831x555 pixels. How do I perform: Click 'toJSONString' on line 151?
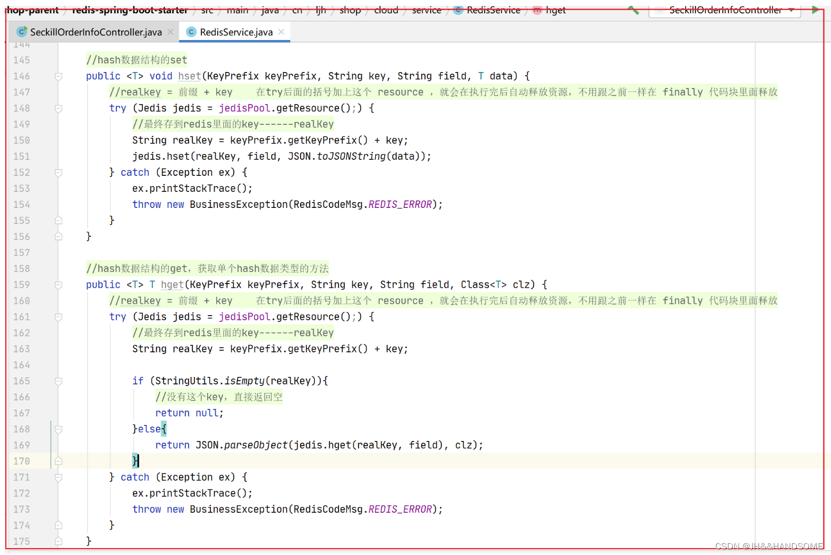point(351,156)
